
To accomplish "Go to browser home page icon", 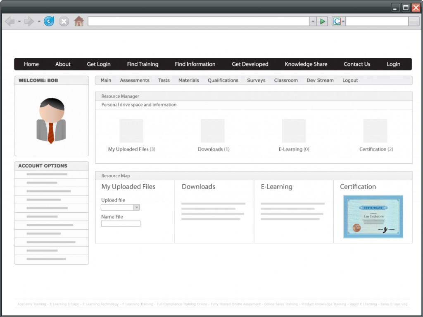I will pyautogui.click(x=79, y=21).
